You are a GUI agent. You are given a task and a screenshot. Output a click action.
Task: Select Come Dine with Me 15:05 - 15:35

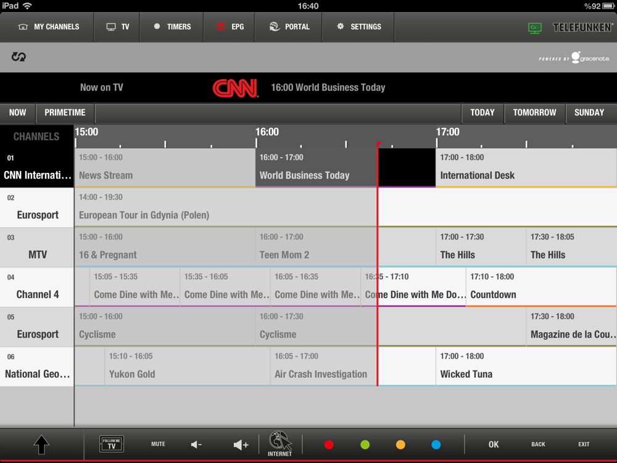[x=135, y=287]
